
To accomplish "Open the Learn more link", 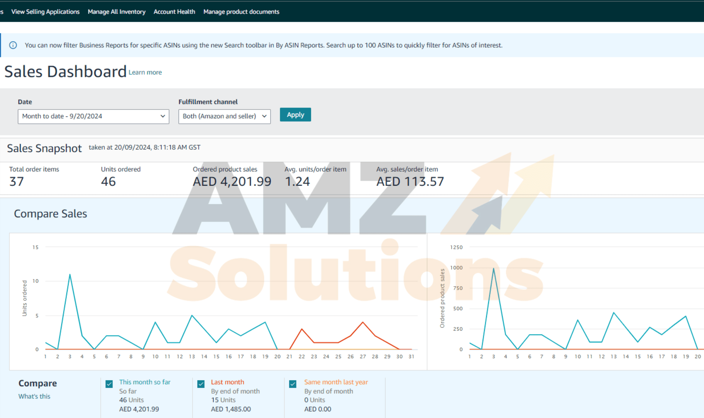I will pyautogui.click(x=145, y=72).
